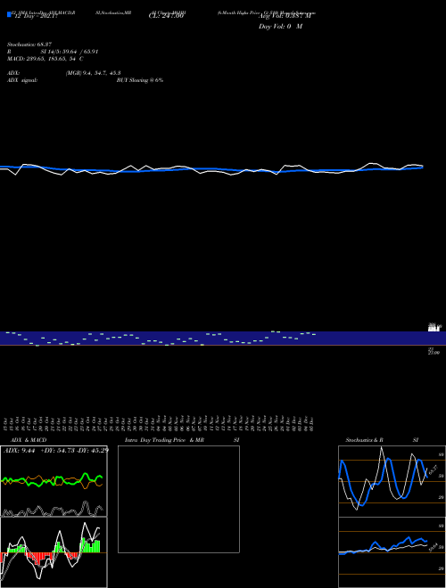Click the 'SI 14/3: 59.64 / 65.91' value
This screenshot has height=588, width=446.
point(70,52)
